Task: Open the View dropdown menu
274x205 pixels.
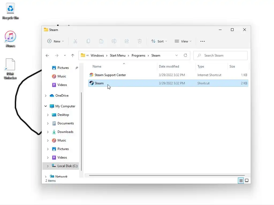Action: (183, 41)
